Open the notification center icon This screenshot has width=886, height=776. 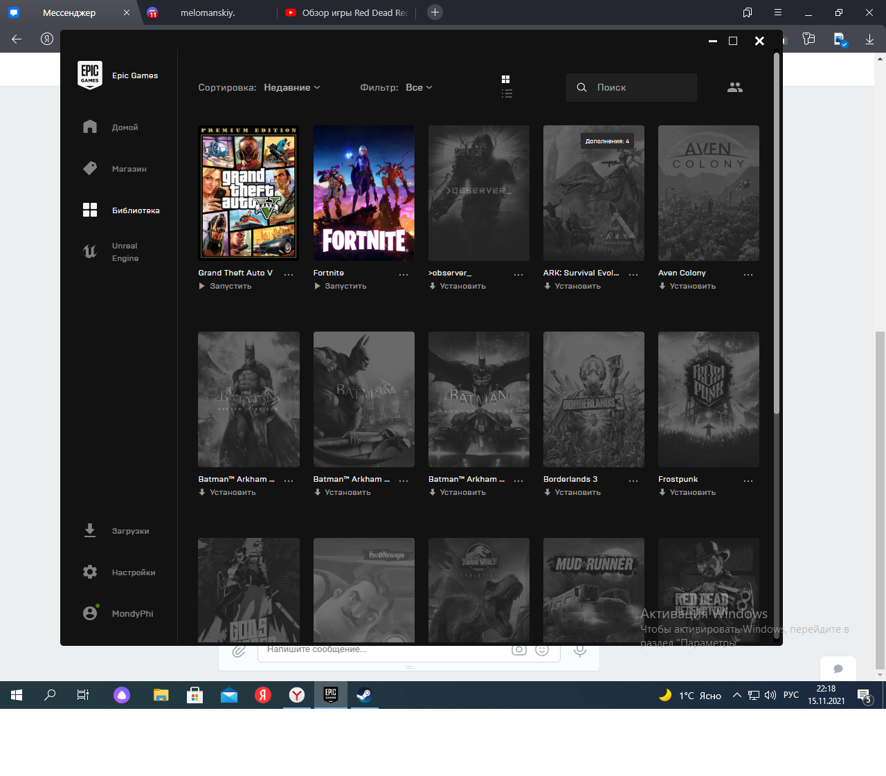point(864,696)
